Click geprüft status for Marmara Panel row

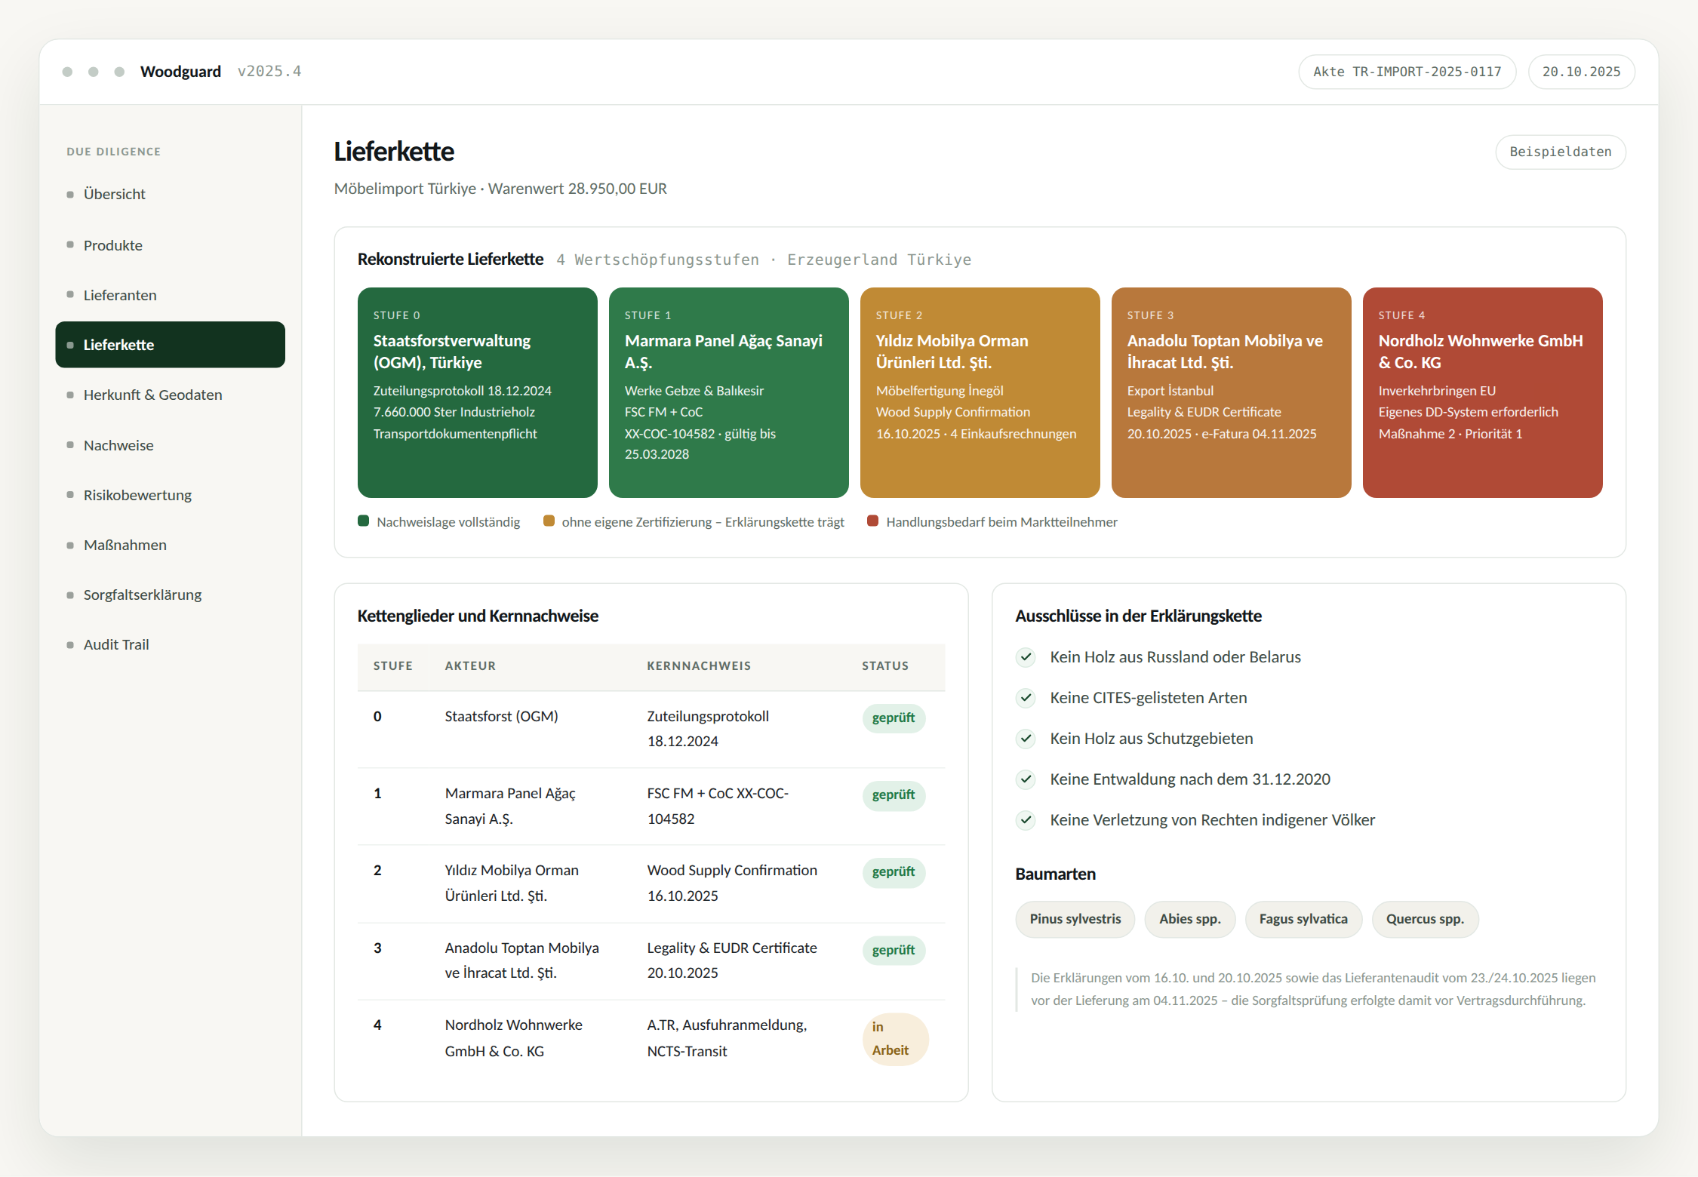pos(894,795)
